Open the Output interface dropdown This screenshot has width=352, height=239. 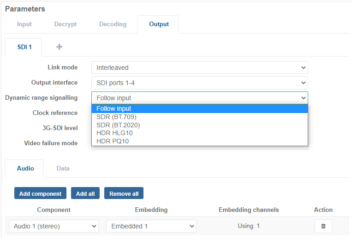[x=199, y=83]
